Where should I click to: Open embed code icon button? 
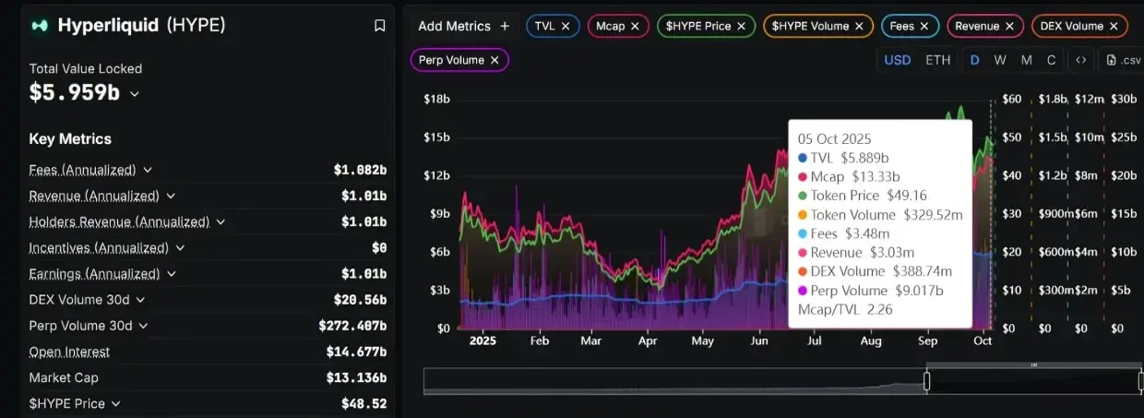[1081, 60]
